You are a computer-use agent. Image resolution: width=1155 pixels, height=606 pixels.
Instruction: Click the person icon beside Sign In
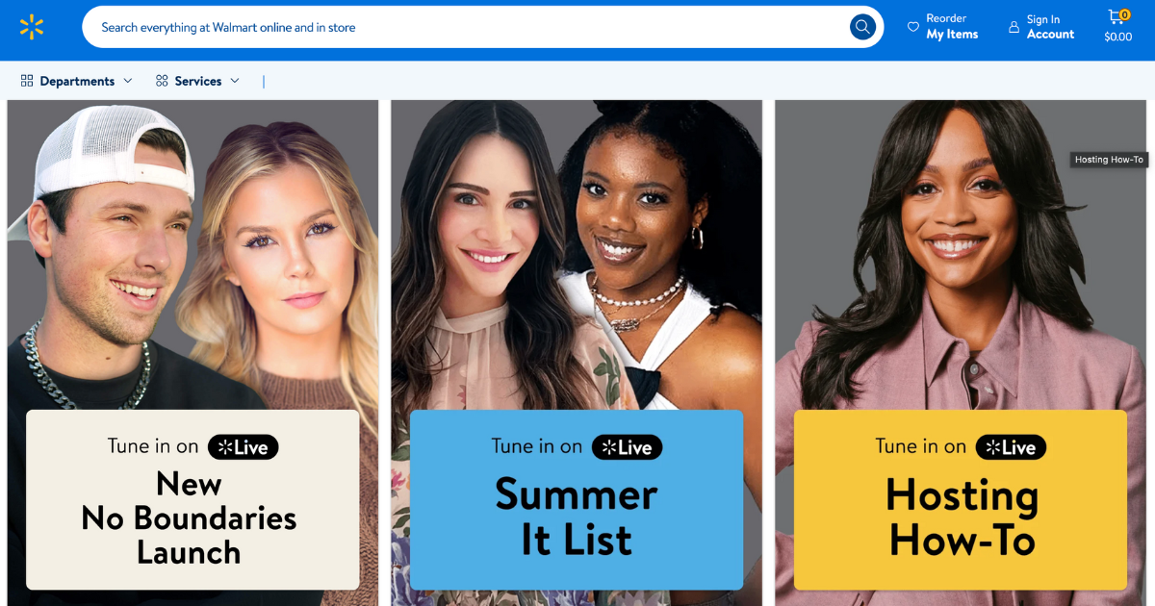point(1014,27)
